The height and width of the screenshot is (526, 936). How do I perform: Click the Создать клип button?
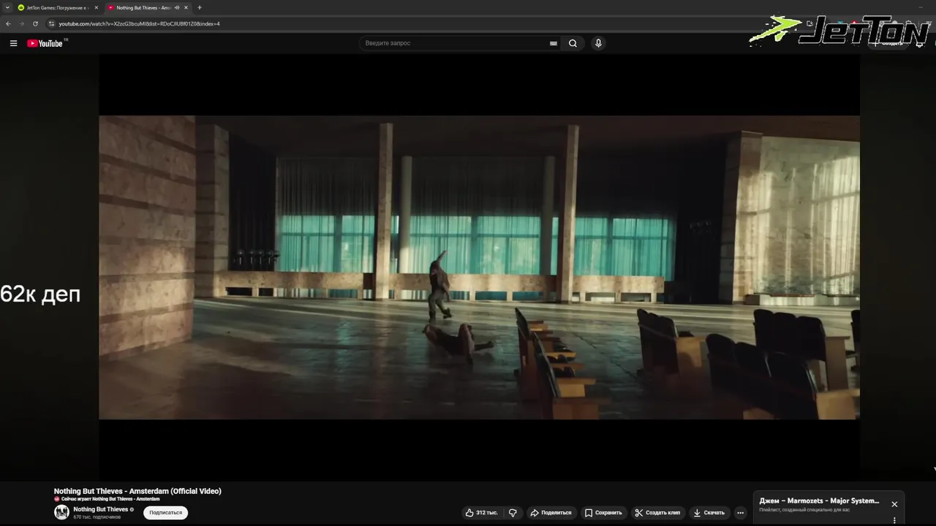click(657, 513)
